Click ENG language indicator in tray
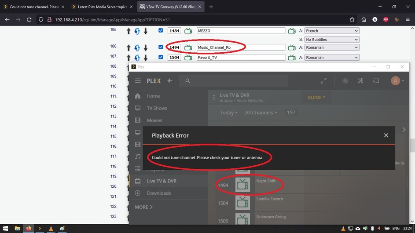 click(x=396, y=229)
